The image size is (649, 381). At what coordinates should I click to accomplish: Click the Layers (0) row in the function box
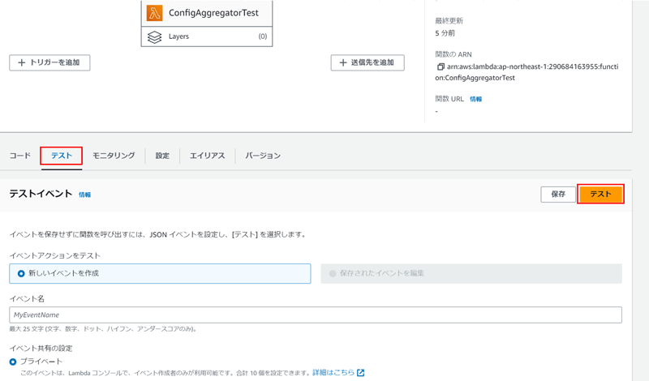[207, 36]
